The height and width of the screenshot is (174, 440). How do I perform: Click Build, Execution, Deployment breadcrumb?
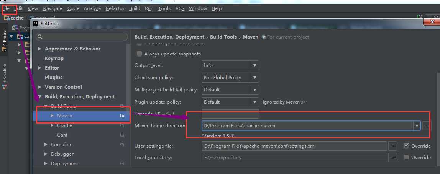pyautogui.click(x=169, y=37)
